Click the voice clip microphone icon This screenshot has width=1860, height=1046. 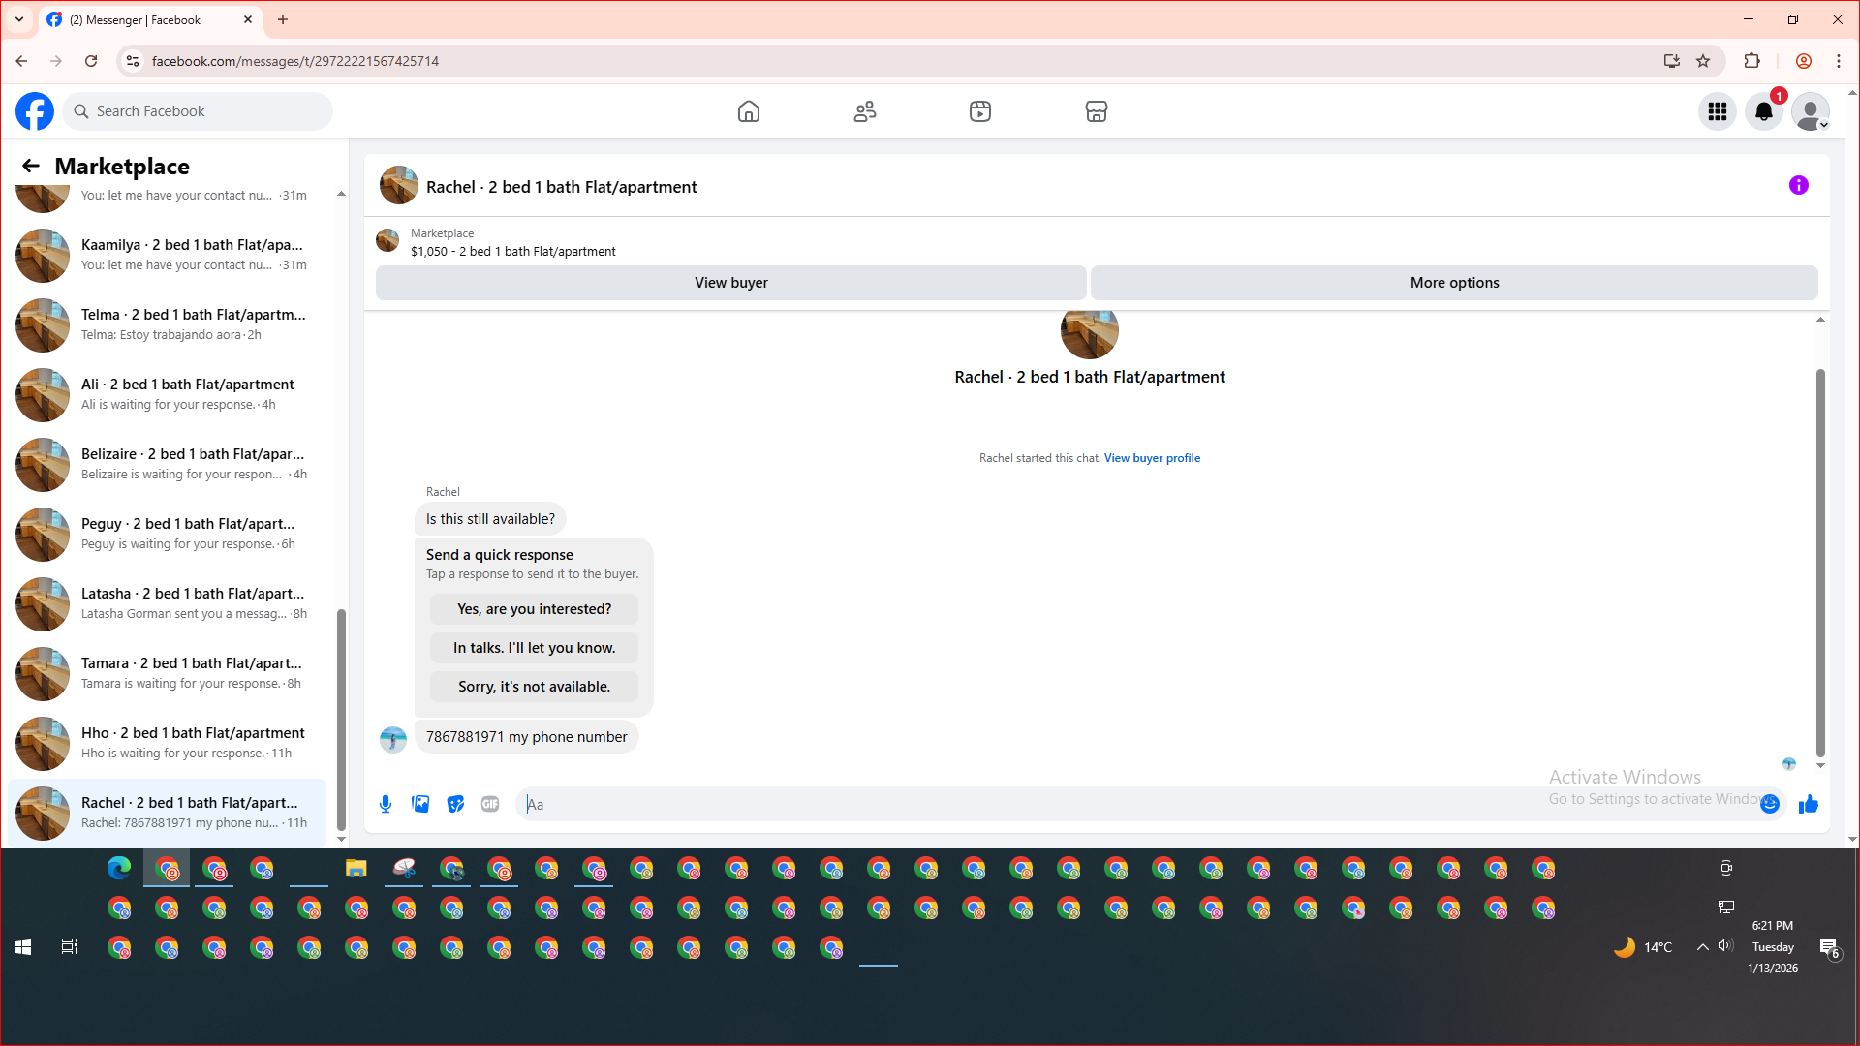(386, 804)
